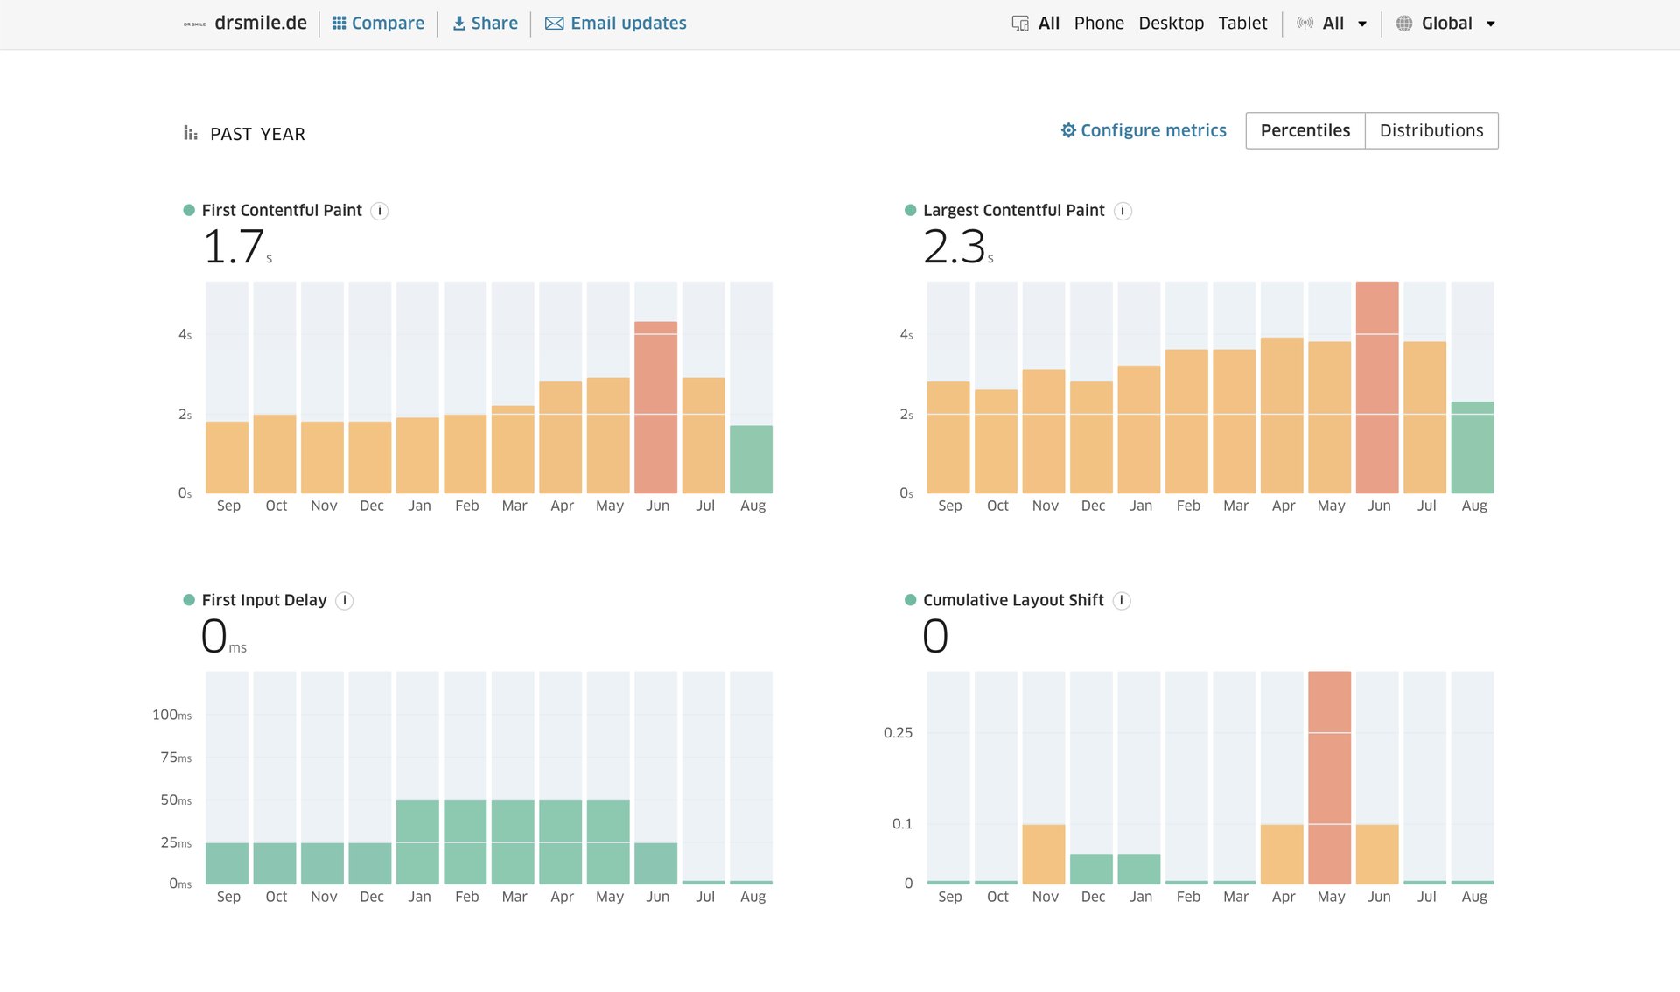Click the Email updates envelope icon
Screen dimensions: 1680x992
(554, 24)
